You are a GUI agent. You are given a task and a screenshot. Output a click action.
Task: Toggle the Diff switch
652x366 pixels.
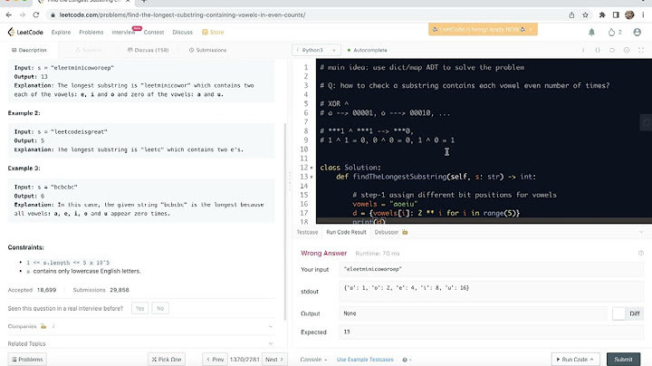[x=619, y=313]
